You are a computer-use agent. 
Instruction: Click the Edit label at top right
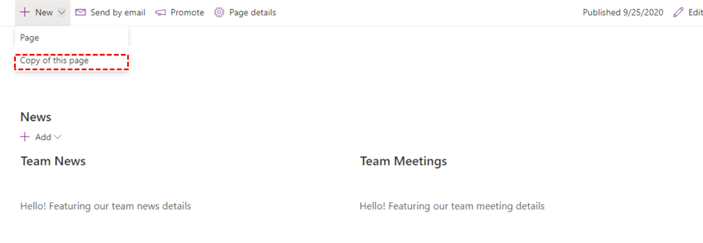[x=695, y=12]
